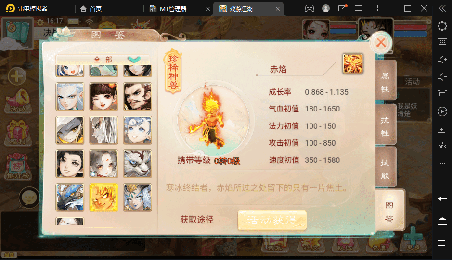Click the emulator hamburger menu icon

coord(358,8)
